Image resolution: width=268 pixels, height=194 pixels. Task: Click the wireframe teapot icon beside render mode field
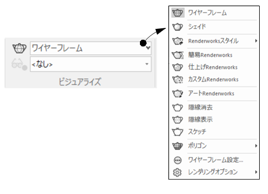tap(20, 48)
